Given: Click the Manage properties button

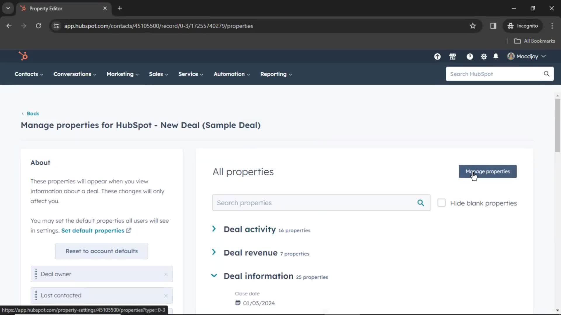Looking at the screenshot, I should tap(488, 171).
